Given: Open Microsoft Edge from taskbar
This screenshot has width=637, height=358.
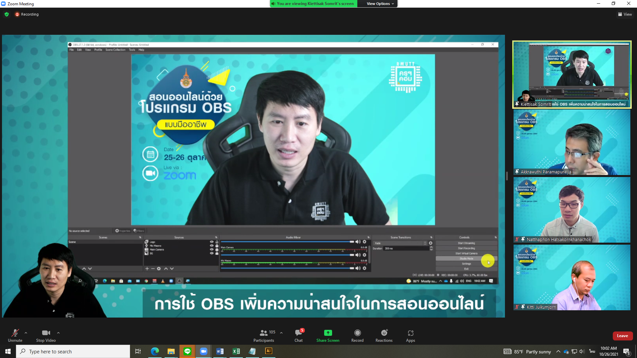Looking at the screenshot, I should click(x=155, y=351).
